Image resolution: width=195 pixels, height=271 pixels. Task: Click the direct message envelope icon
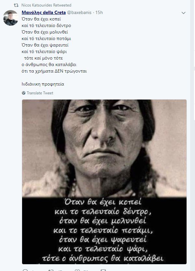[x=103, y=270]
